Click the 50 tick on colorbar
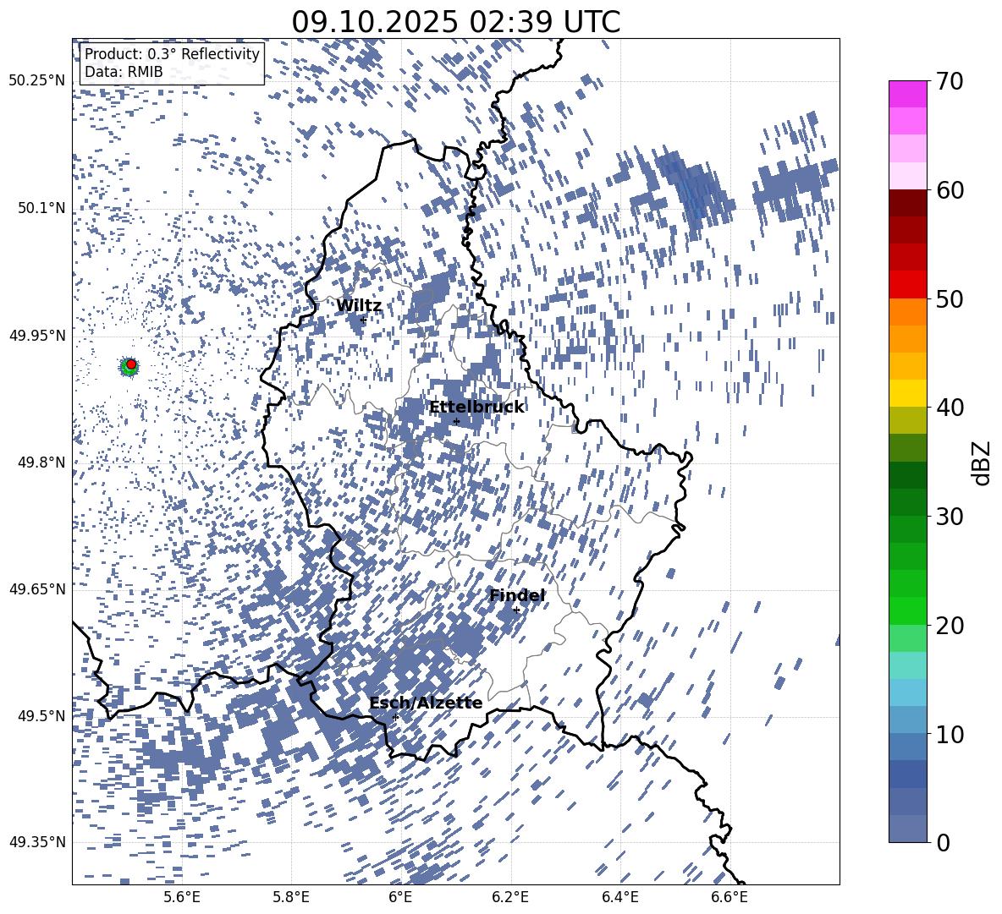1002x914 pixels. coord(950,298)
